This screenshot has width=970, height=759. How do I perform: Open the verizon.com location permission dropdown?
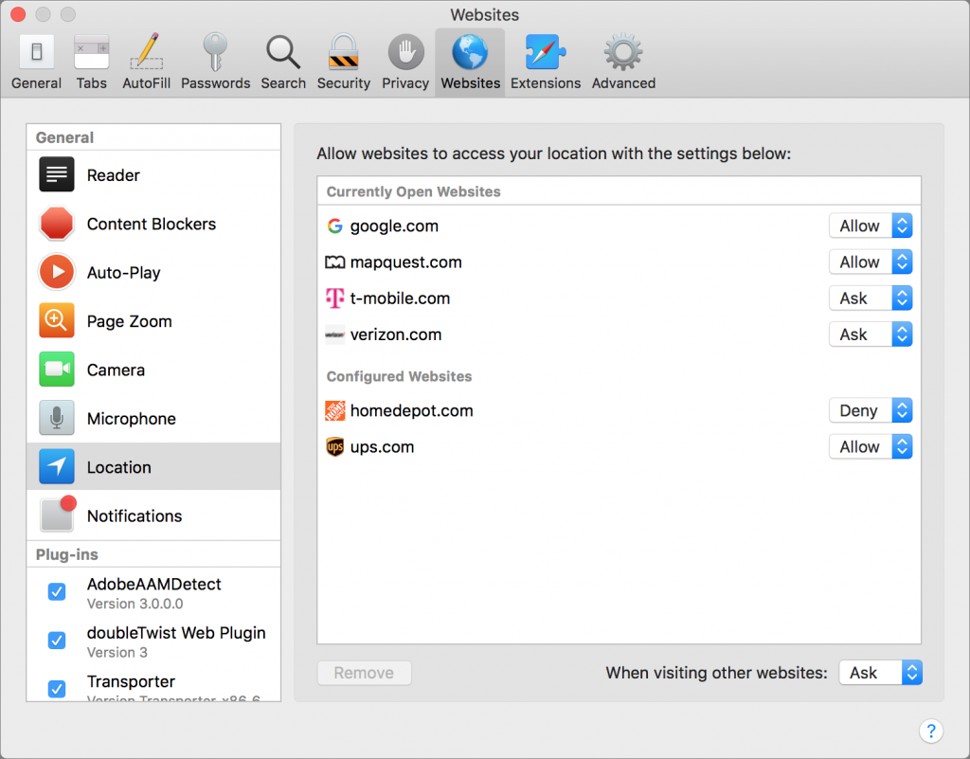pyautogui.click(x=871, y=334)
